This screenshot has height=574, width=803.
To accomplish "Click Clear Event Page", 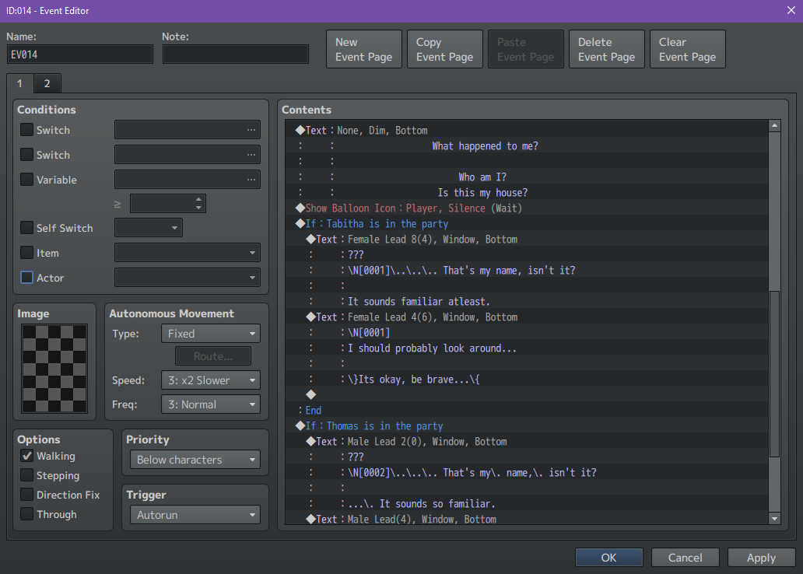I will pyautogui.click(x=687, y=49).
